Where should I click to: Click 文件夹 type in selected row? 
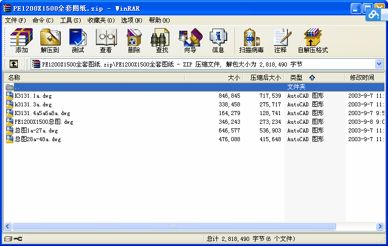point(296,87)
